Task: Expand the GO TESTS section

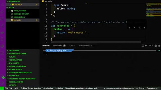Action: (x=7, y=85)
